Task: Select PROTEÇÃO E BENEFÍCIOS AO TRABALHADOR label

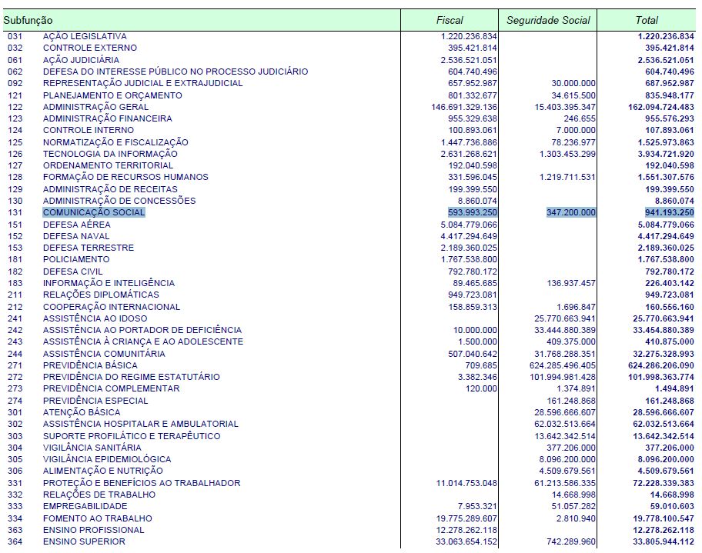Action: coord(142,483)
